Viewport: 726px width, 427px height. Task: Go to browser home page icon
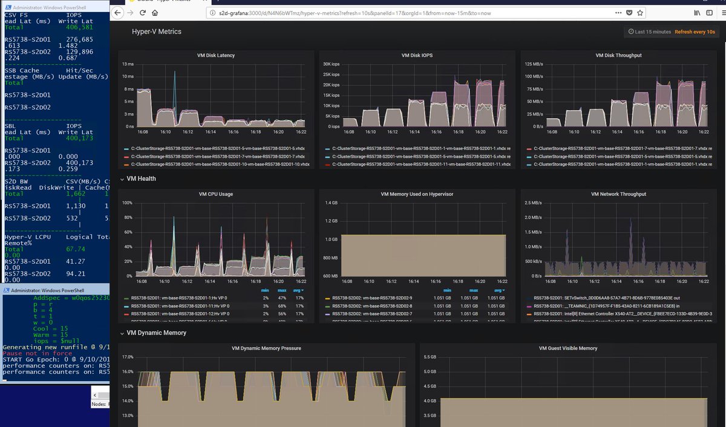point(155,13)
